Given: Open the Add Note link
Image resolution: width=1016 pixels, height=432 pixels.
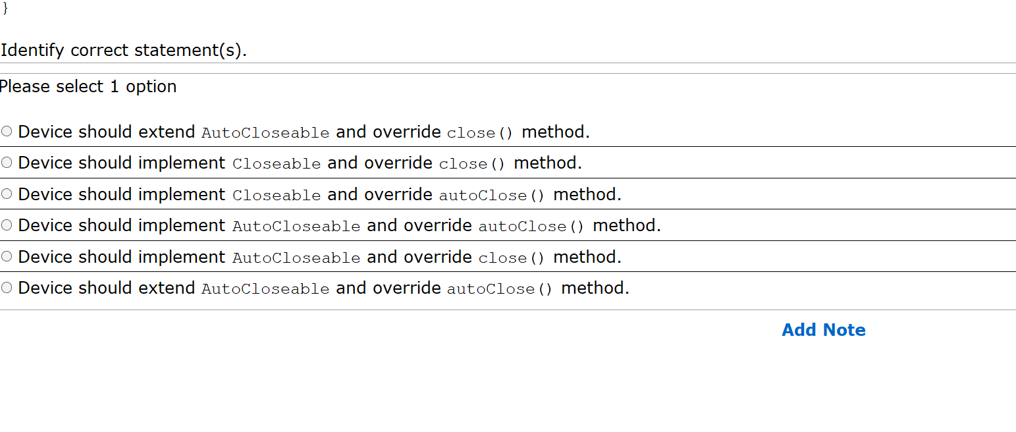Looking at the screenshot, I should pyautogui.click(x=823, y=330).
